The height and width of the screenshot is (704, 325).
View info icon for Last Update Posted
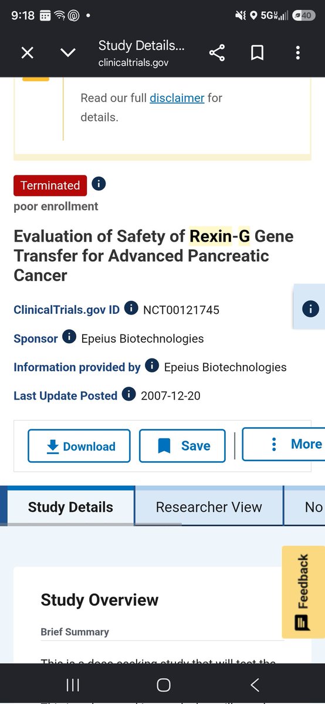(x=129, y=395)
